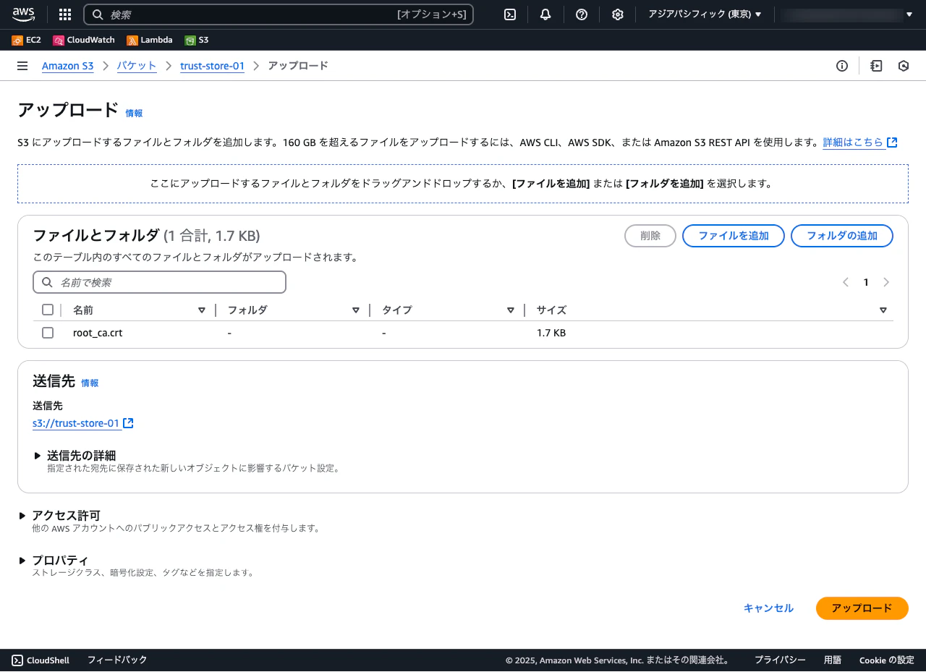926x672 pixels.
Task: Open 詳細はこちら link
Action: click(x=853, y=143)
